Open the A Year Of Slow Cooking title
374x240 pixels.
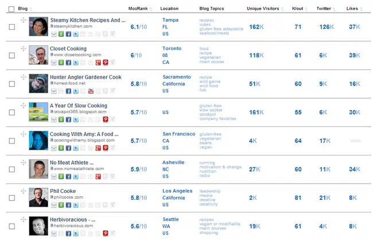coord(79,106)
